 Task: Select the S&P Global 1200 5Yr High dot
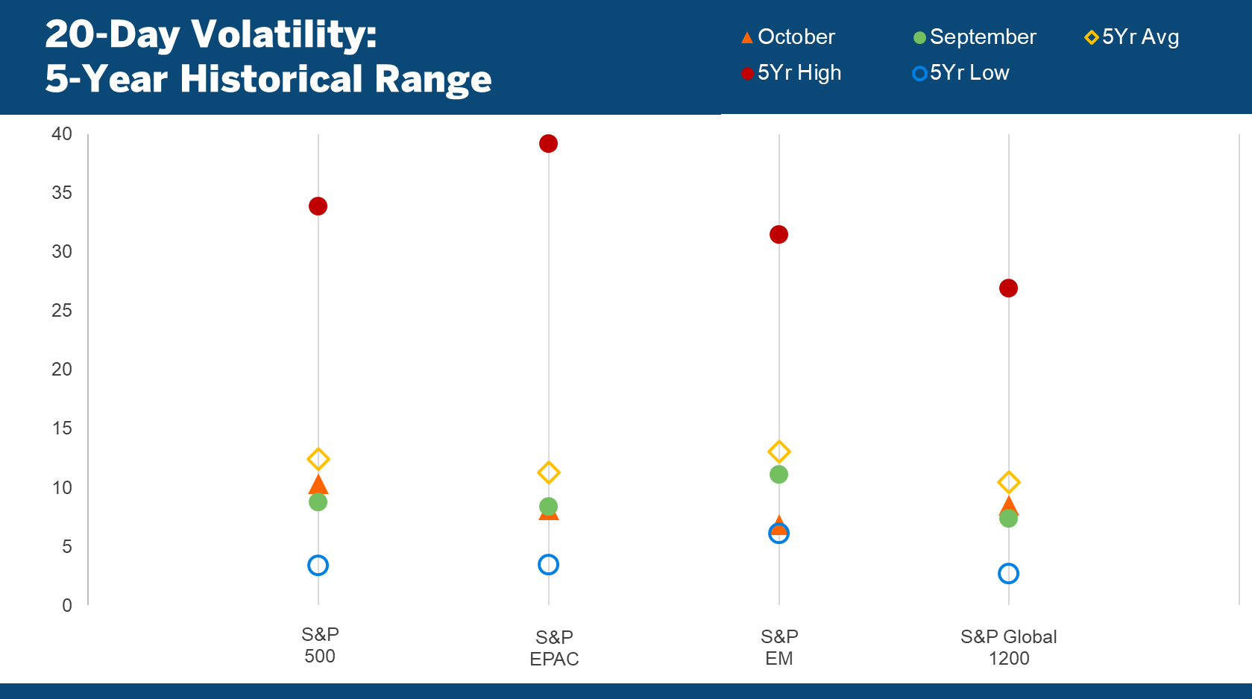[1008, 288]
